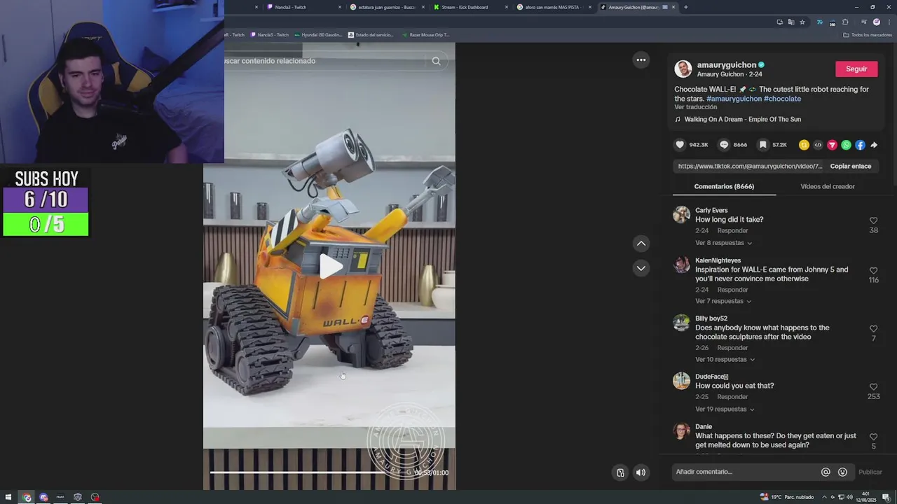Expand 'Ver 8 respuestas' replies
Viewport: 897px width, 504px height.
[x=723, y=243]
